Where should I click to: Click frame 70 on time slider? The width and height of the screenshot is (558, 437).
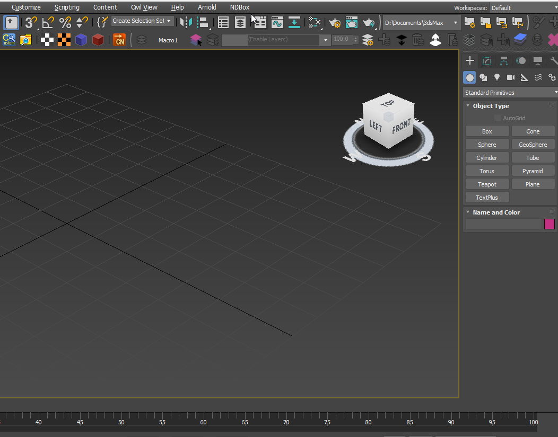point(286,422)
